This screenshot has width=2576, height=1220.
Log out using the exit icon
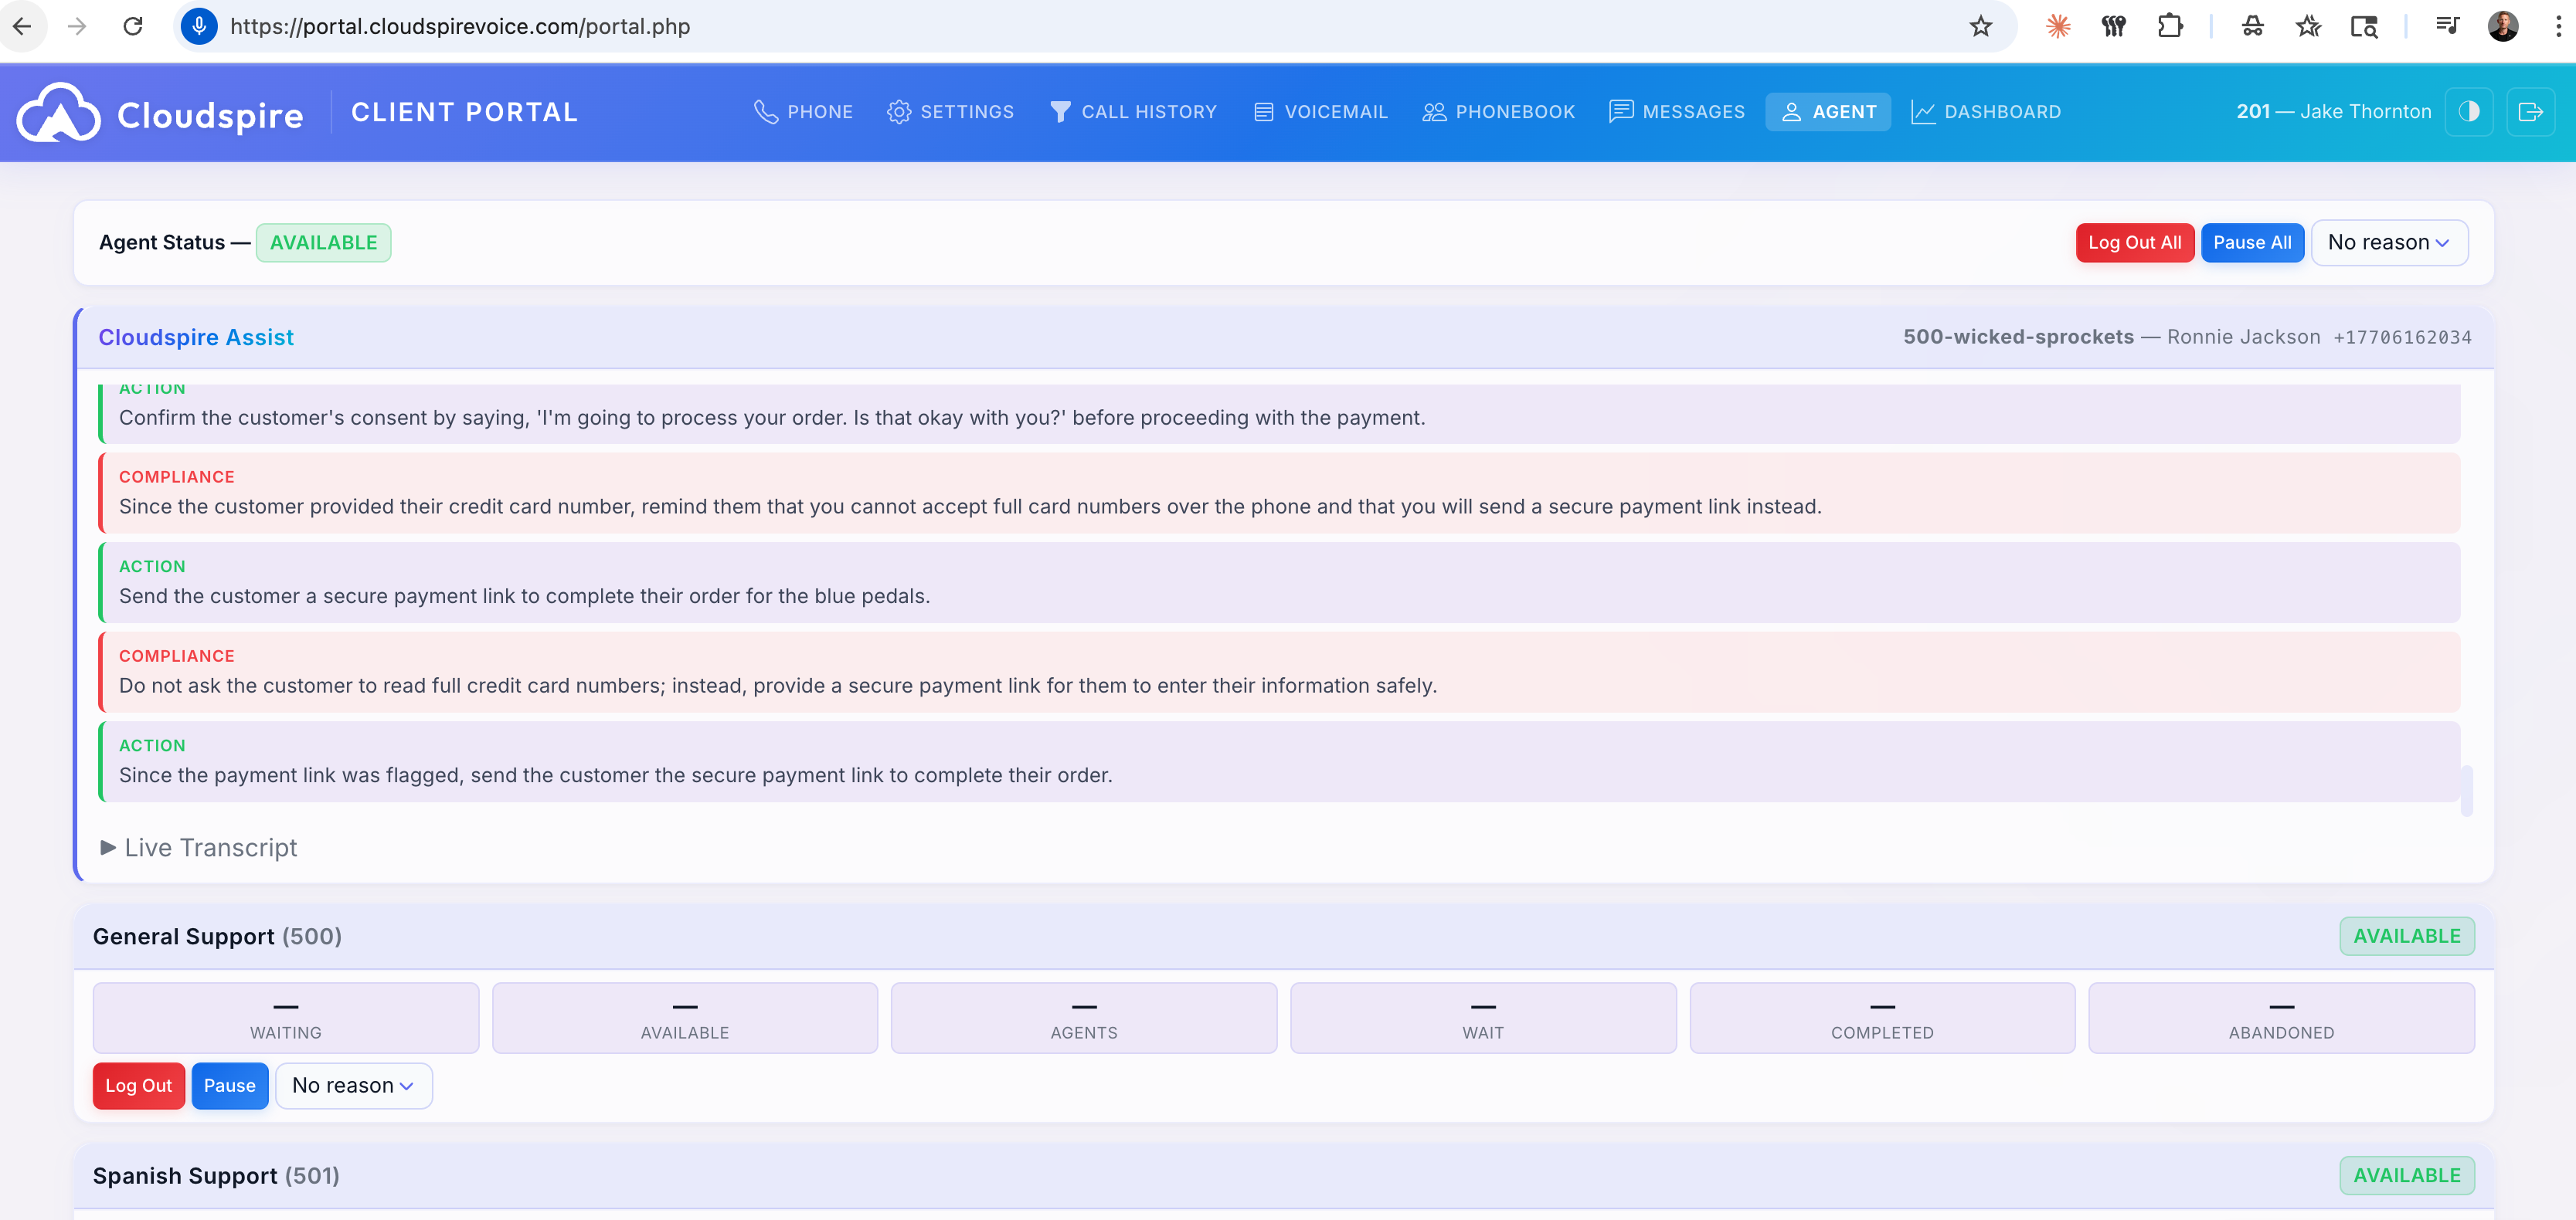pos(2532,111)
